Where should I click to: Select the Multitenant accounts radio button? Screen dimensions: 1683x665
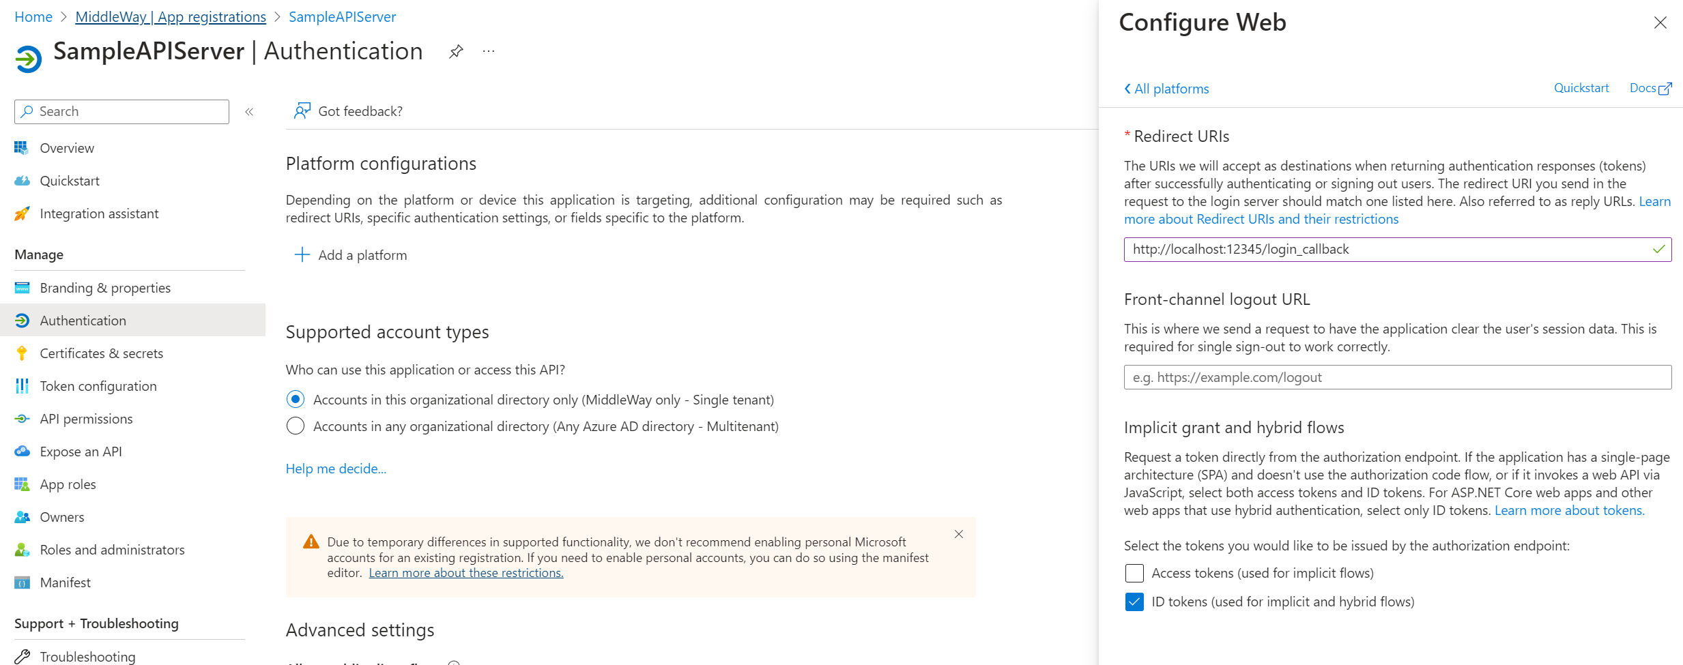296,426
